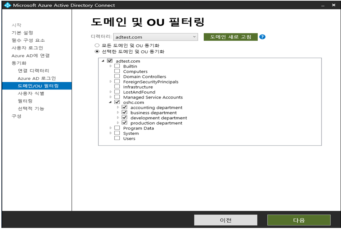Minimize the Azure AD Connect window
The image size is (341, 229).
323,5
